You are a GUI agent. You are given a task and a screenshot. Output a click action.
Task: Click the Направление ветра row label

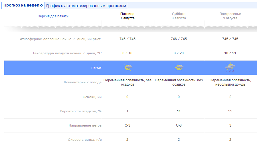(85, 125)
